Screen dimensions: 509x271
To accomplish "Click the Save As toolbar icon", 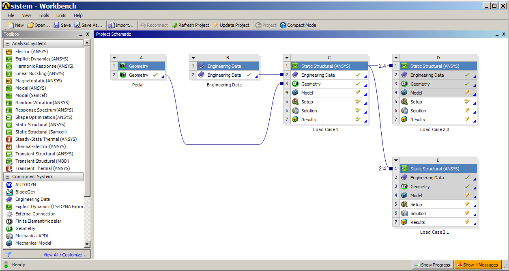I will [77, 25].
